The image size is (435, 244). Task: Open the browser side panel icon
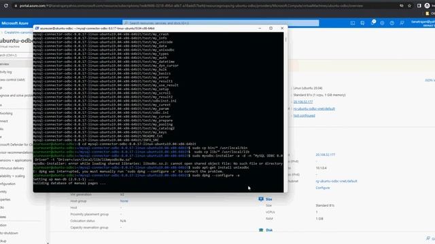click(x=419, y=5)
